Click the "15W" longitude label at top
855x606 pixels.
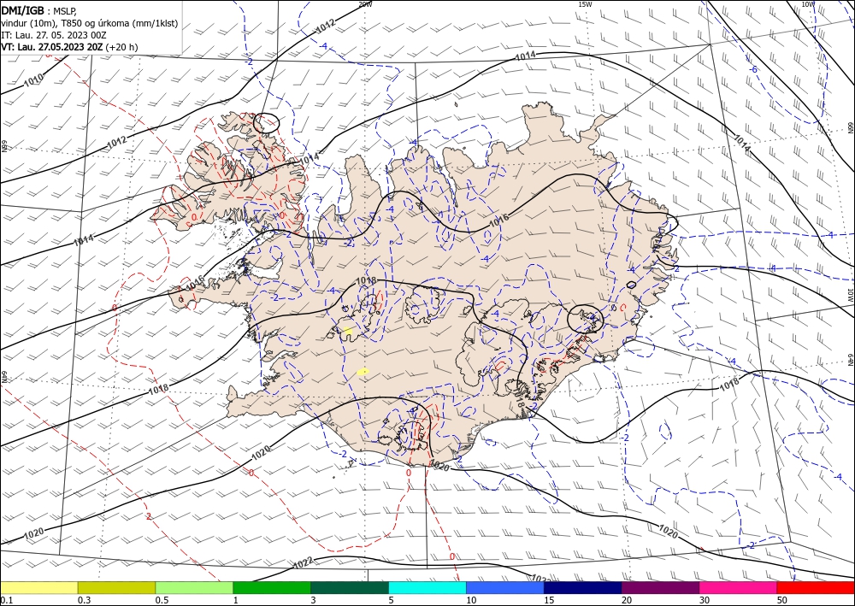point(585,4)
